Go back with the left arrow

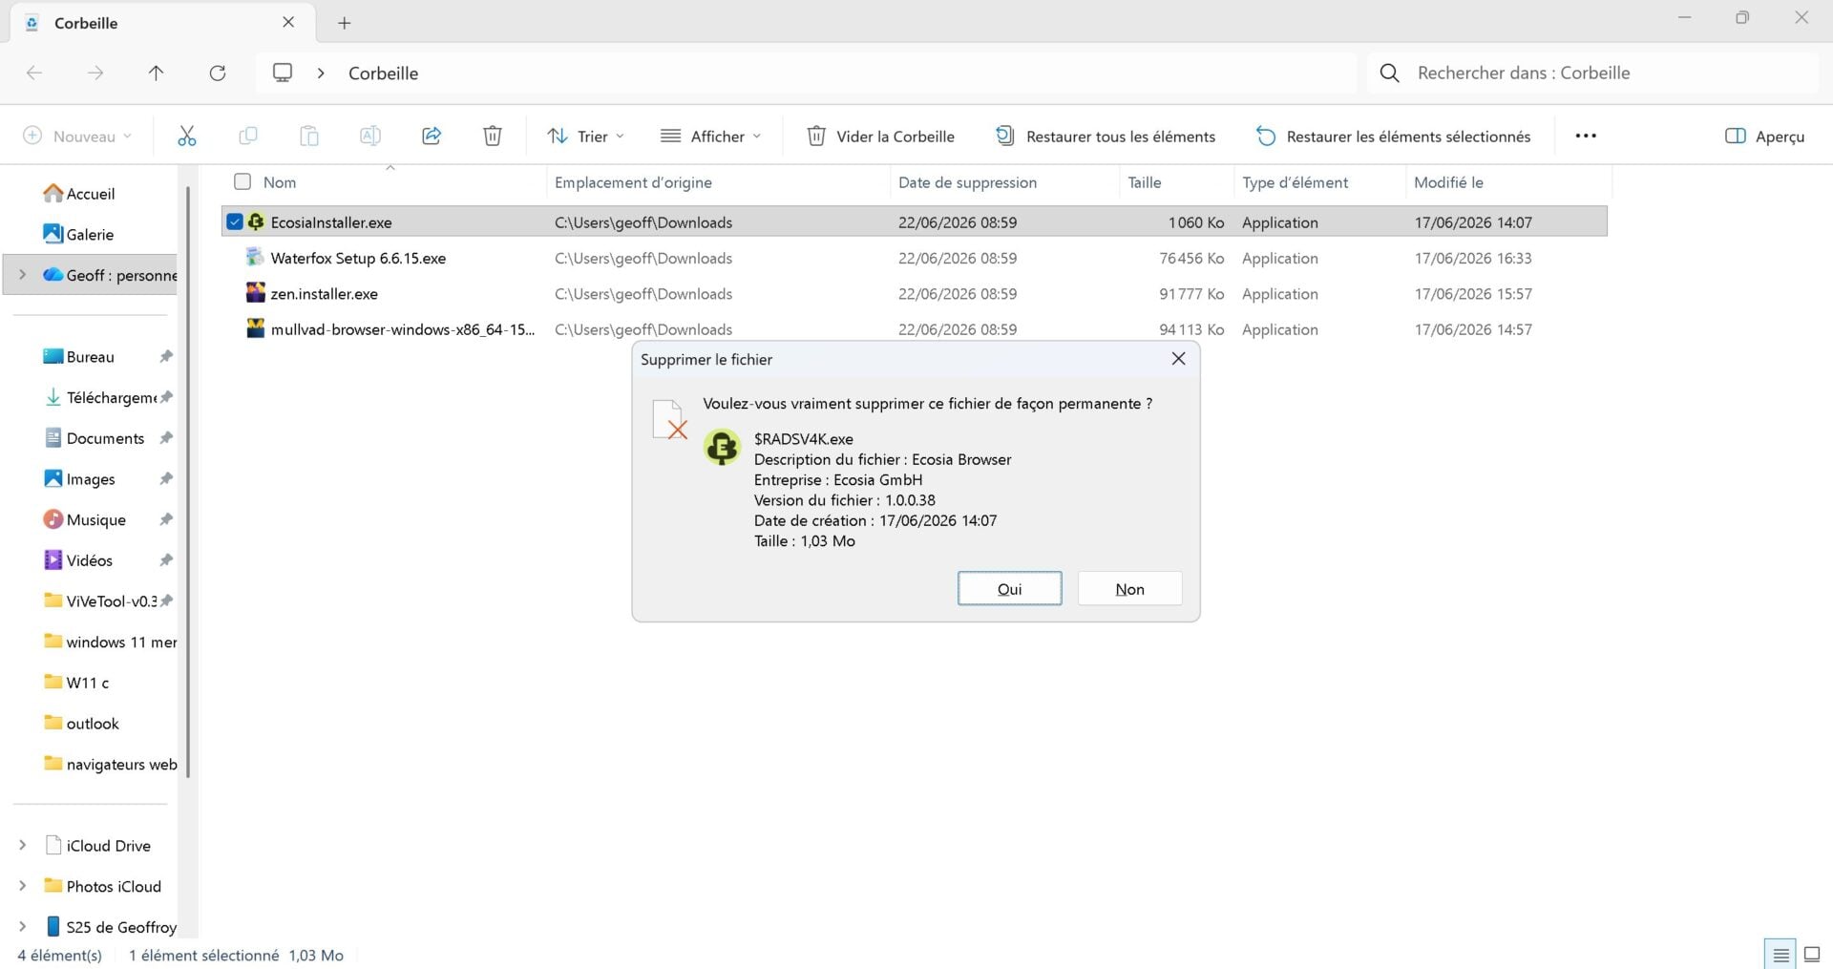click(34, 73)
